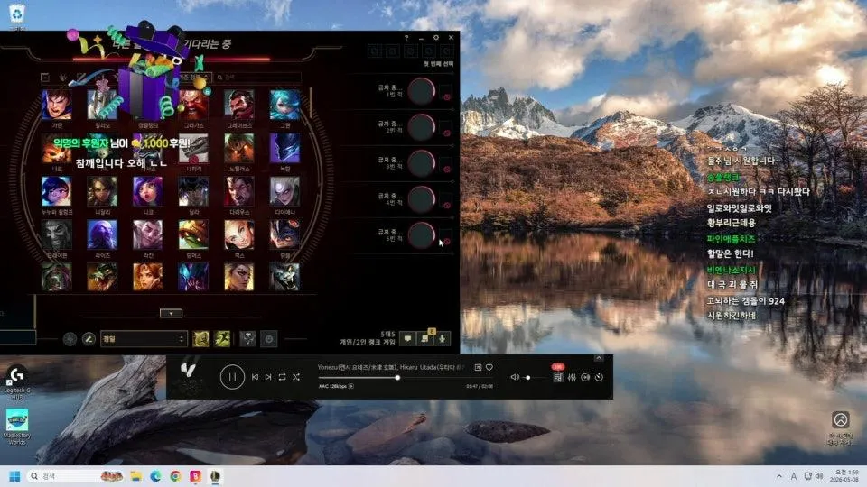
Task: Open Windows Start menu
Action: pos(15,476)
